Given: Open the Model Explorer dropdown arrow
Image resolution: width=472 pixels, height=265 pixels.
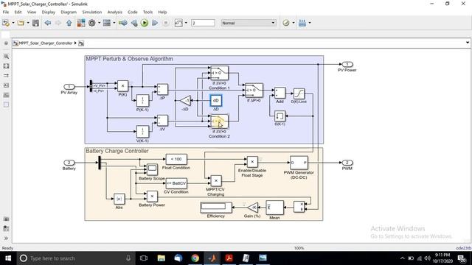Looking at the screenshot, I should click(x=114, y=23).
